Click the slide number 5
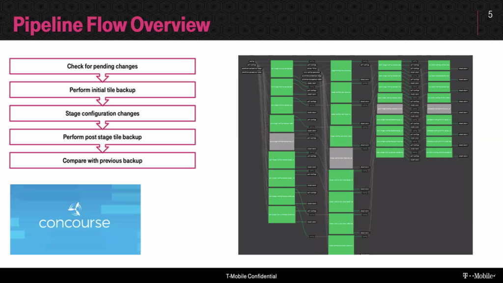The width and height of the screenshot is (503, 283). pyautogui.click(x=490, y=14)
